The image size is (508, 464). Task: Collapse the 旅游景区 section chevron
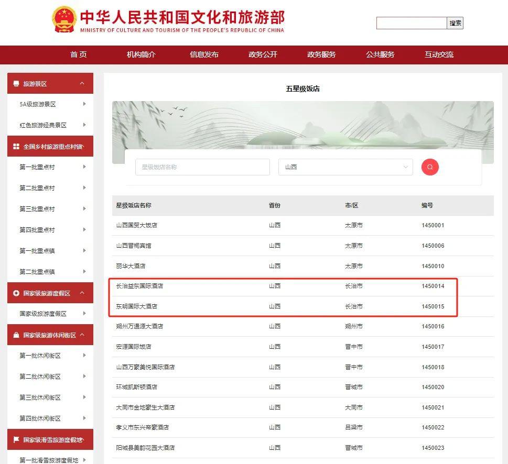tap(82, 83)
